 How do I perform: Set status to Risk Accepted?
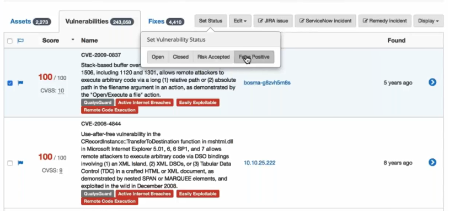[213, 57]
